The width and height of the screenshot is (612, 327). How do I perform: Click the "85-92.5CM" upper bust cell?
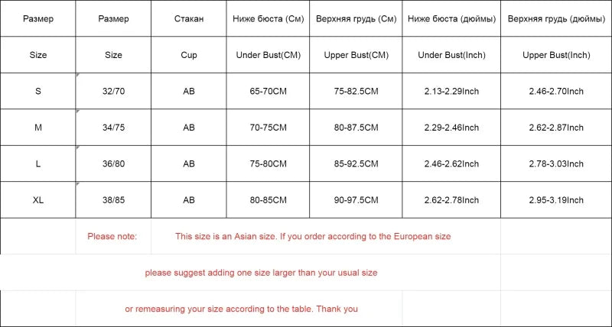(356, 163)
